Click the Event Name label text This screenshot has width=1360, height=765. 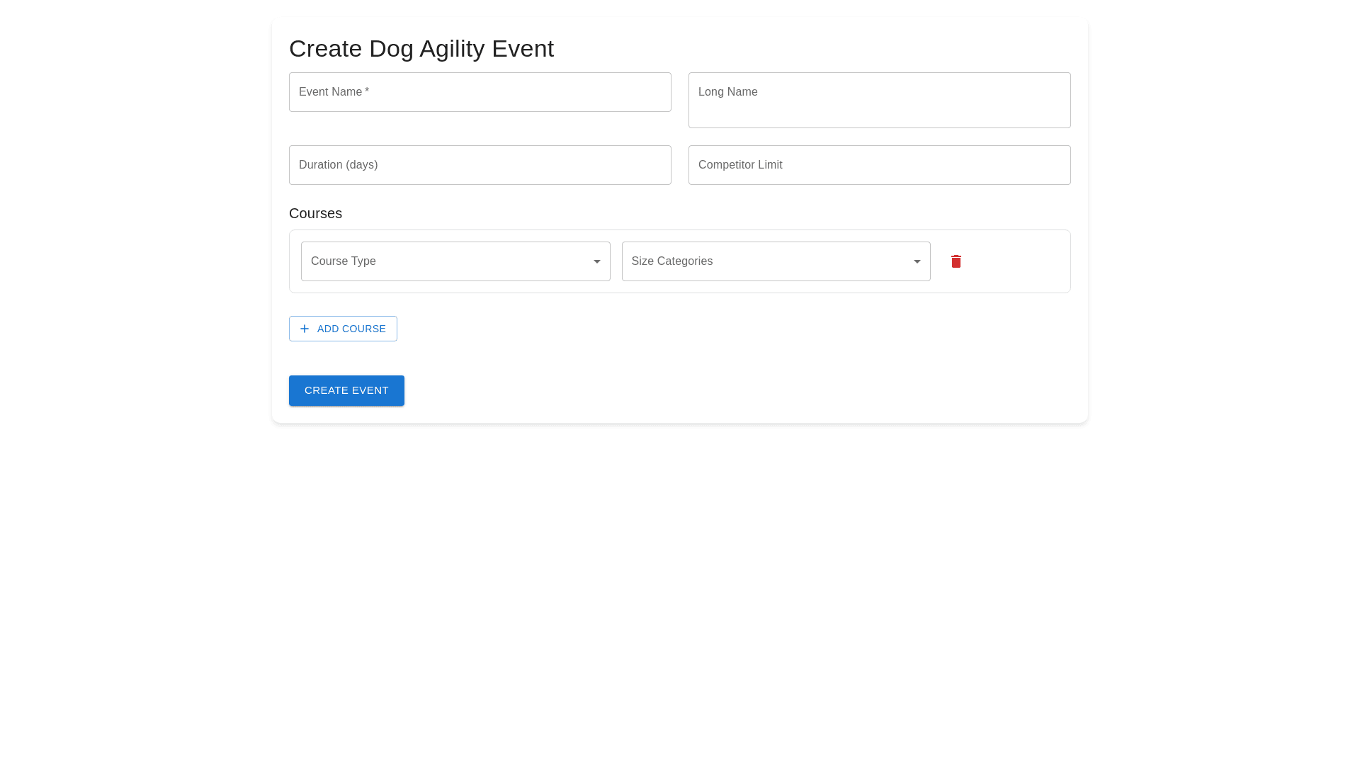pos(330,92)
